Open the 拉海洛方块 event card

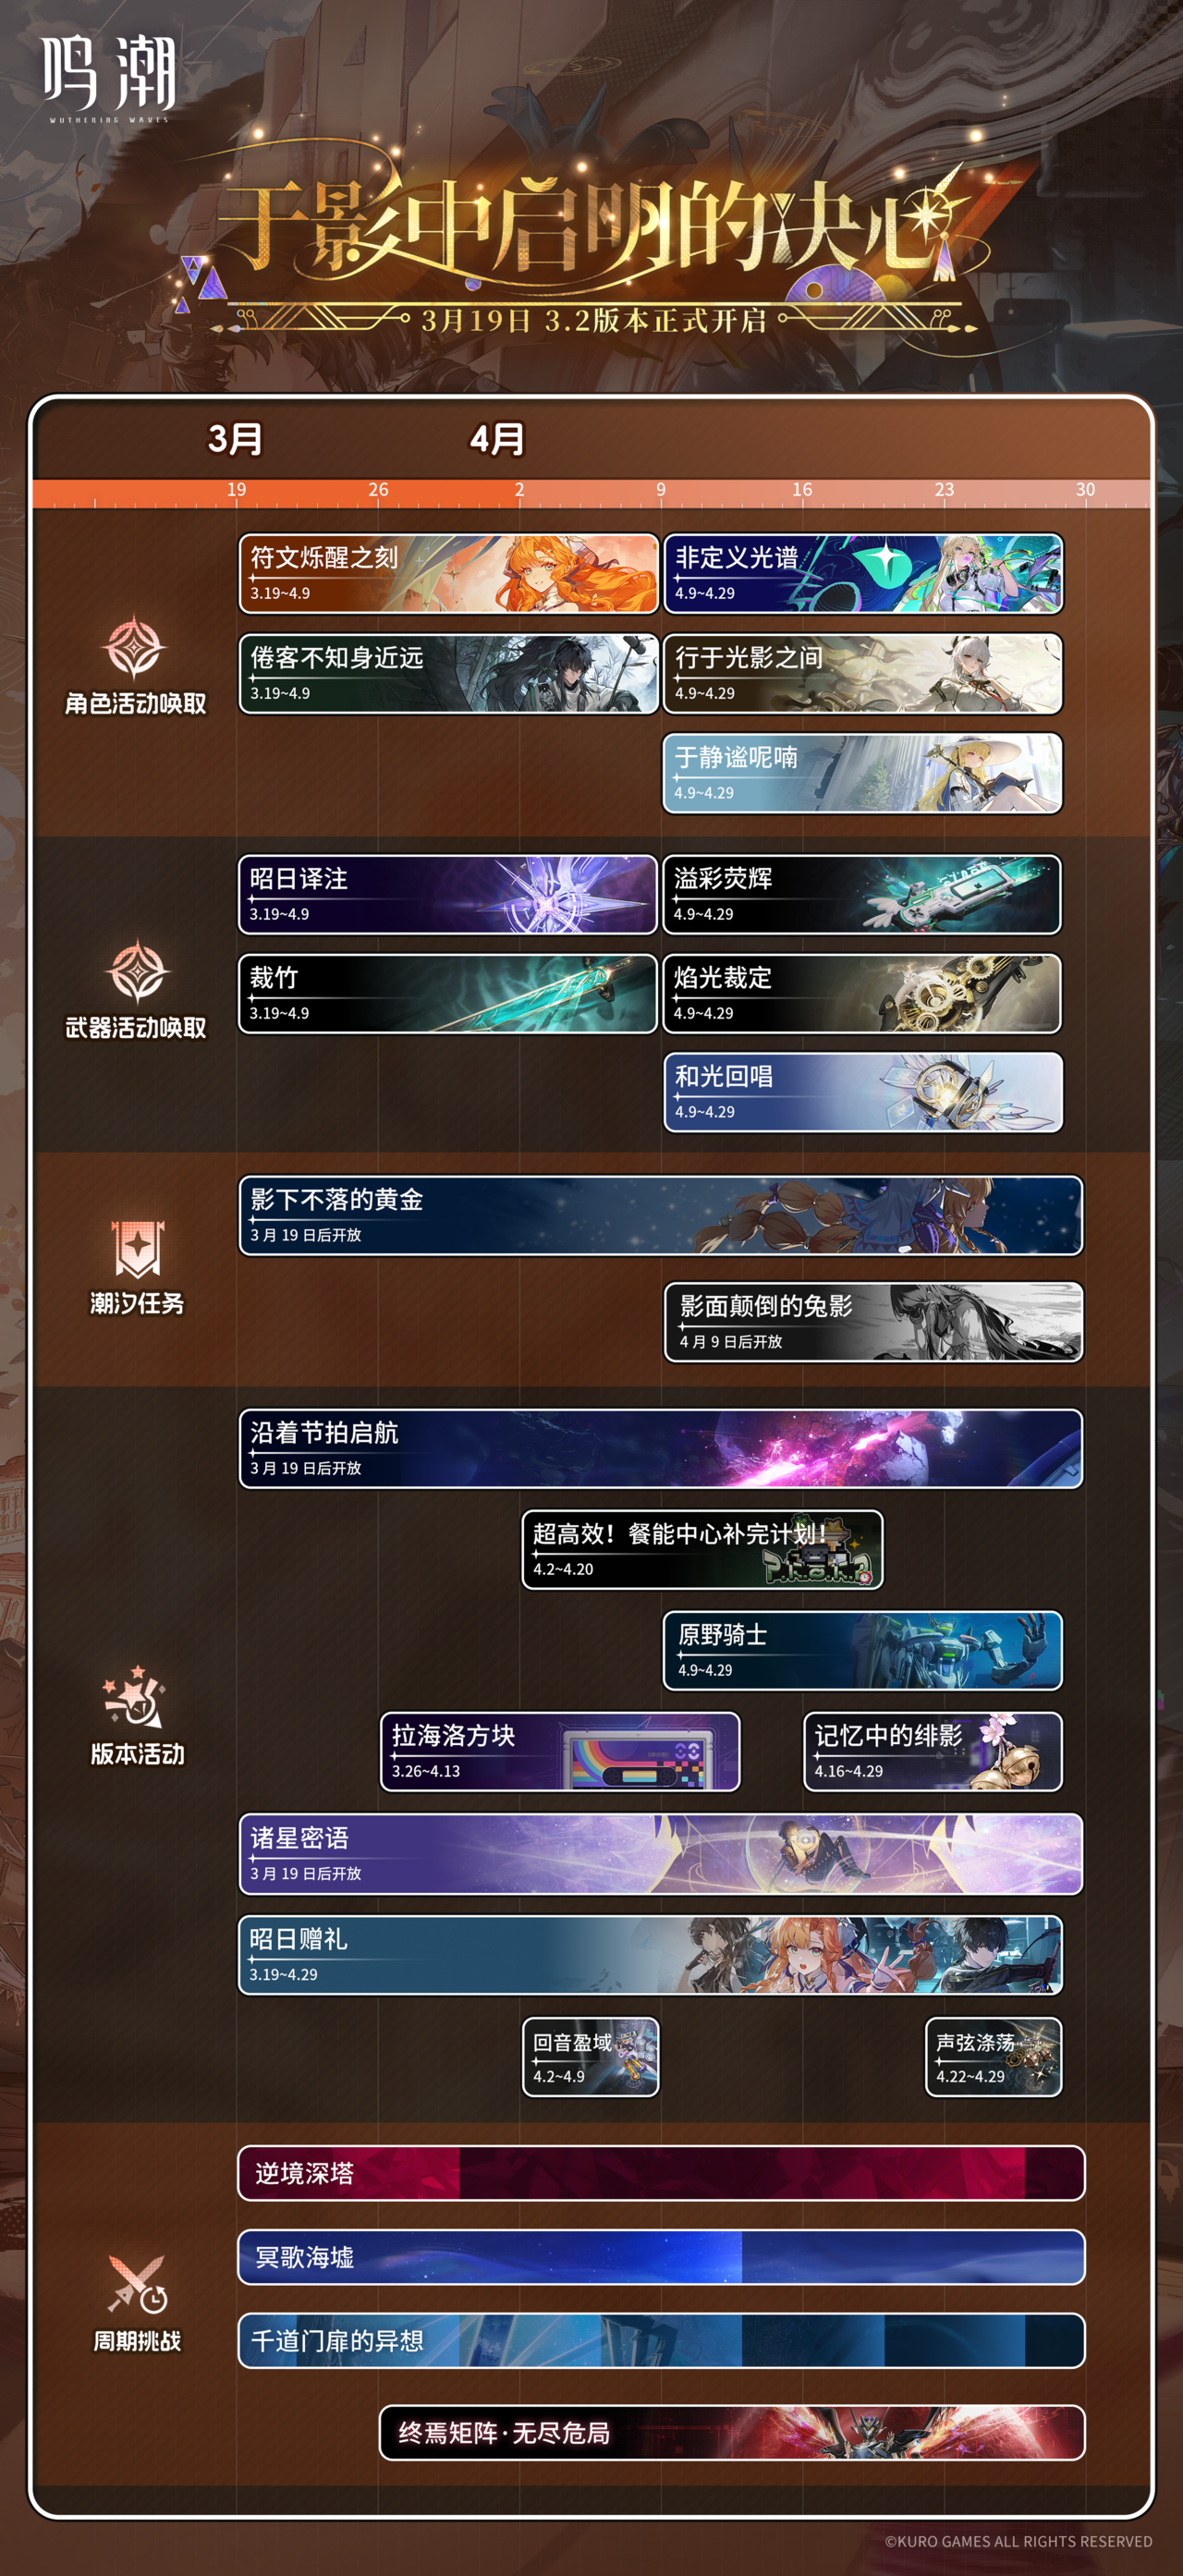pyautogui.click(x=560, y=1751)
